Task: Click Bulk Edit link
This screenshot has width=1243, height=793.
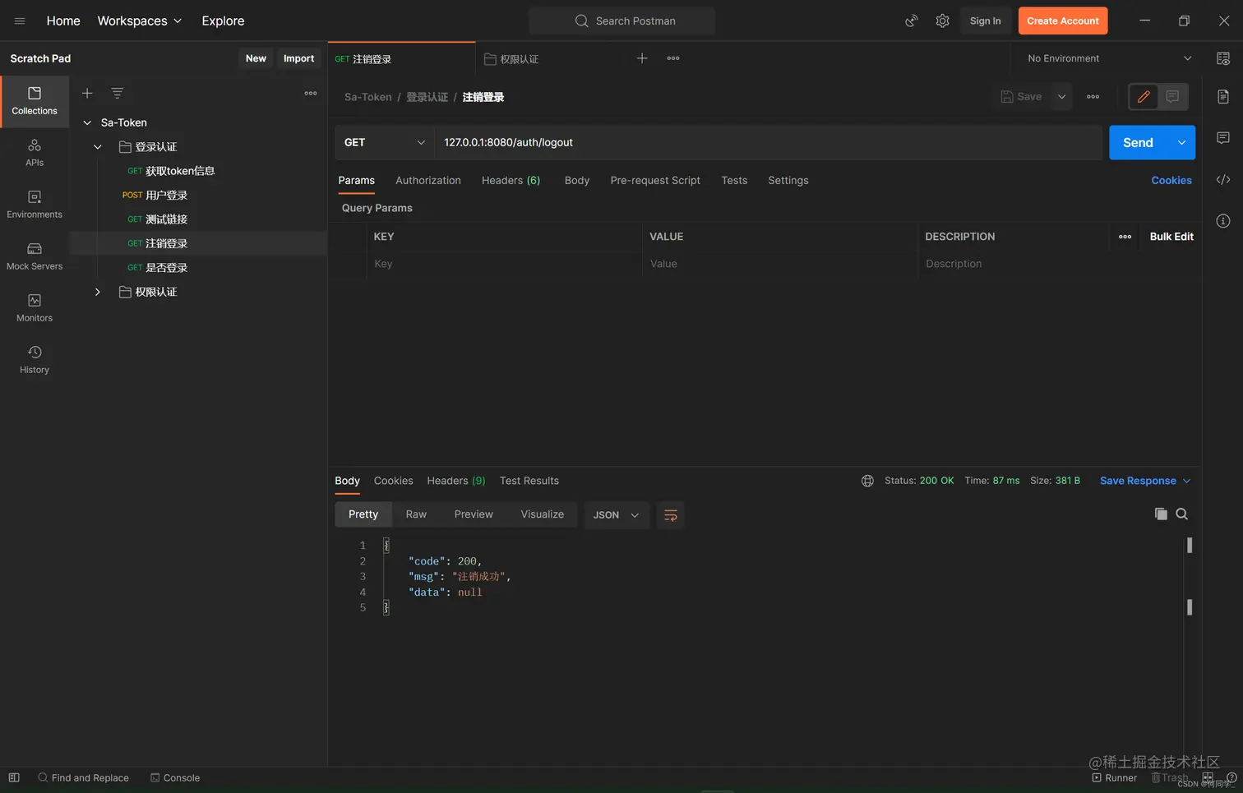Action: [x=1171, y=237]
